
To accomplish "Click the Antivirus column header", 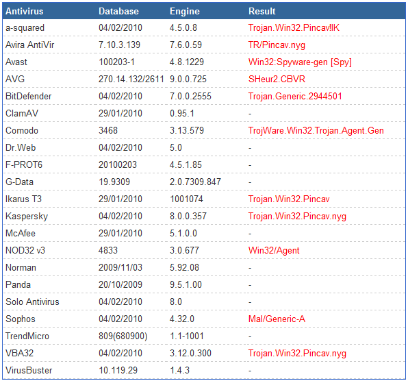I will tap(24, 11).
